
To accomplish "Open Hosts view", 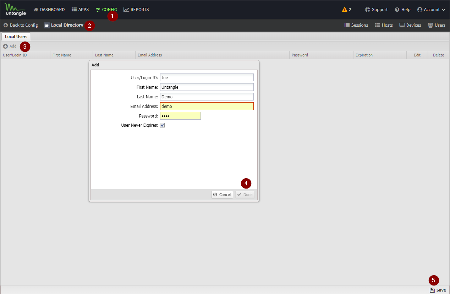I will coord(387,25).
